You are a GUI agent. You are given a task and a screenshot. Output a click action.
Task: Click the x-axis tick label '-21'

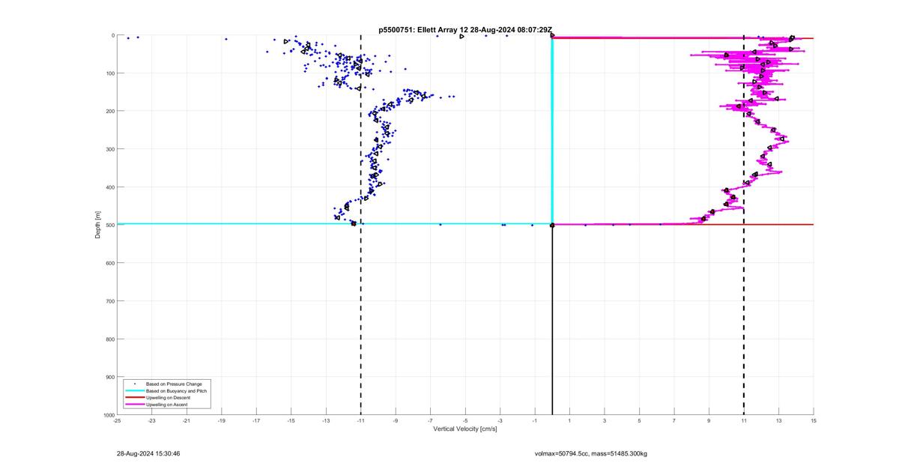tap(187, 420)
